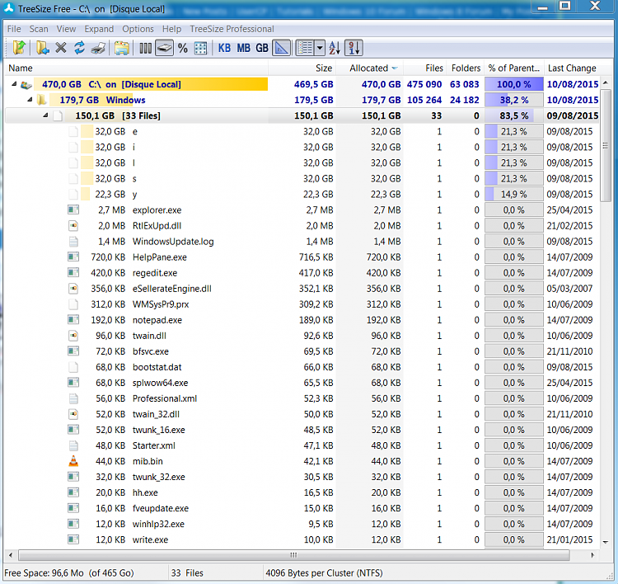Select the Windows folder icon
The width and height of the screenshot is (618, 584).
pos(41,100)
